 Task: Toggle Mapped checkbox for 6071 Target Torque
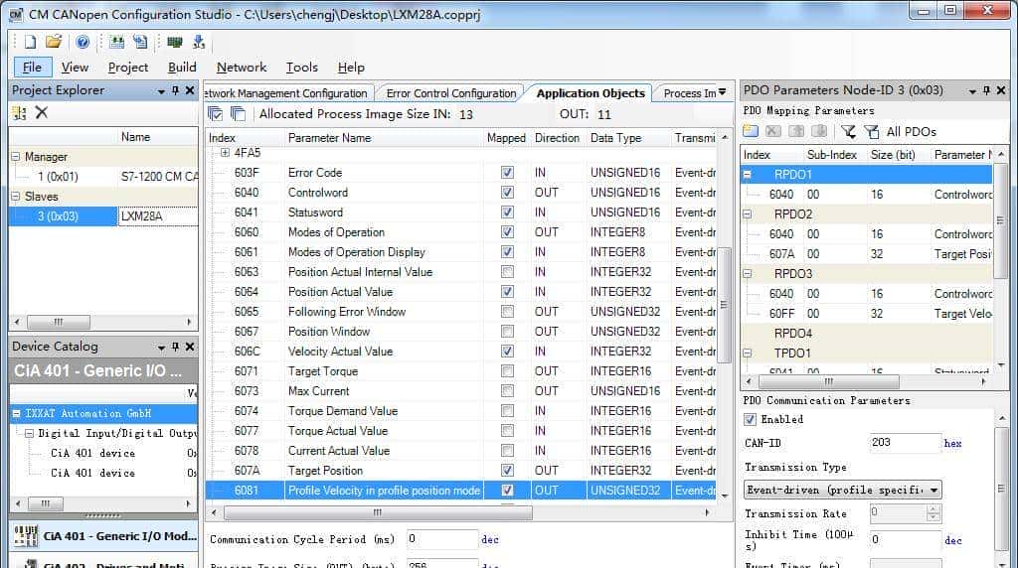click(508, 371)
